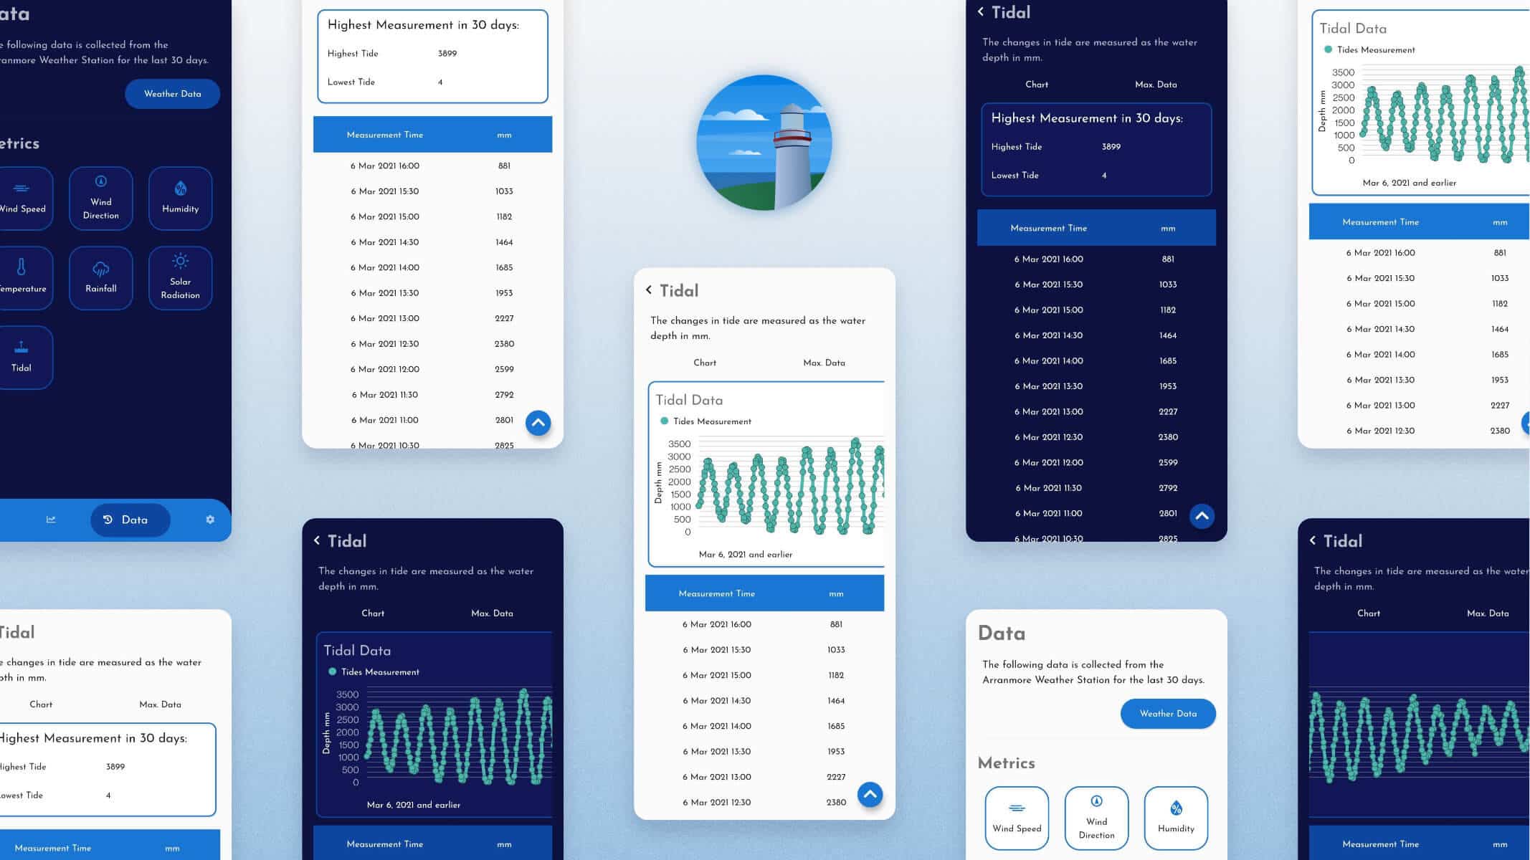Switch to Max. Data tab in center light Tidal card
This screenshot has width=1530, height=860.
pyautogui.click(x=824, y=363)
